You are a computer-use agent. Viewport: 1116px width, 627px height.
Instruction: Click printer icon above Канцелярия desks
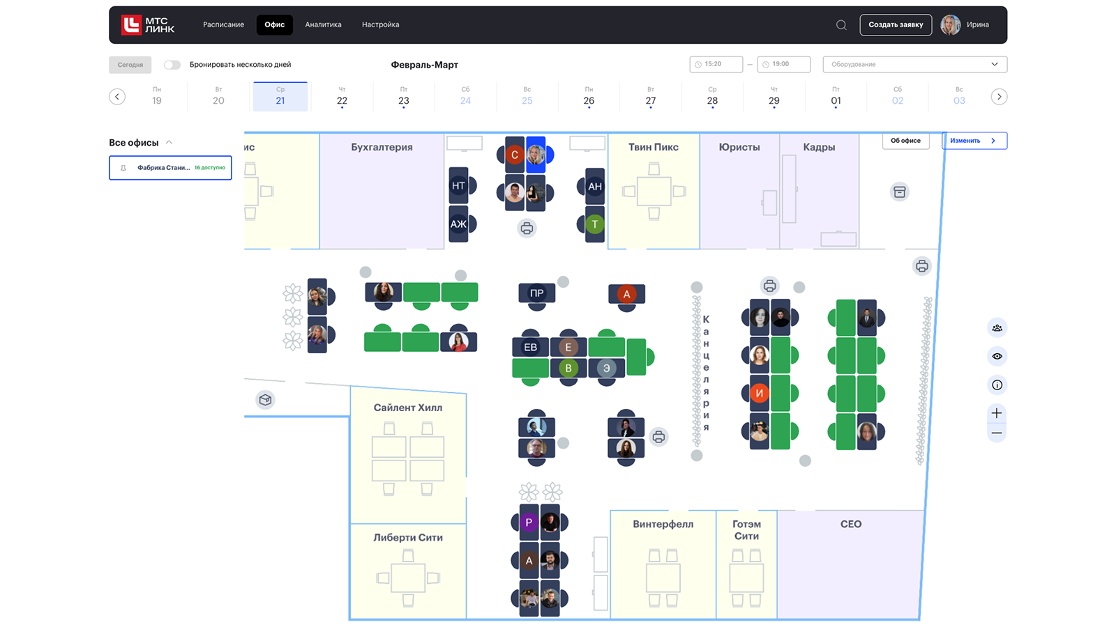click(769, 286)
